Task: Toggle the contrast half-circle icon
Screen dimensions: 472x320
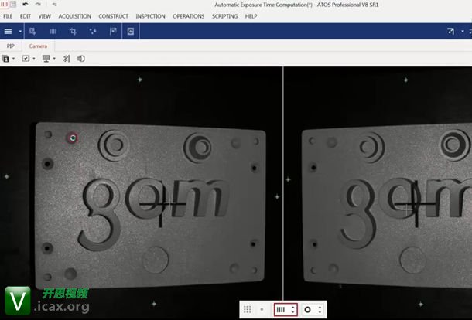Action: point(81,59)
